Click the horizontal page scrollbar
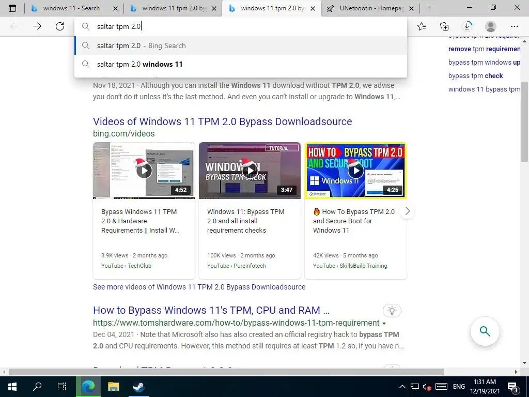529x397 pixels. pyautogui.click(x=226, y=372)
